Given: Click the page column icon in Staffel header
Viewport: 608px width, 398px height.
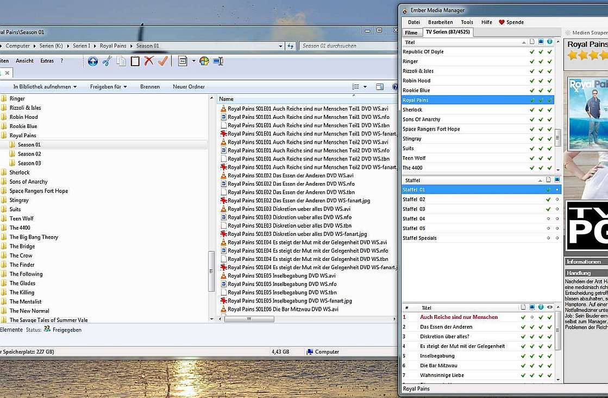Looking at the screenshot, I should click(548, 180).
